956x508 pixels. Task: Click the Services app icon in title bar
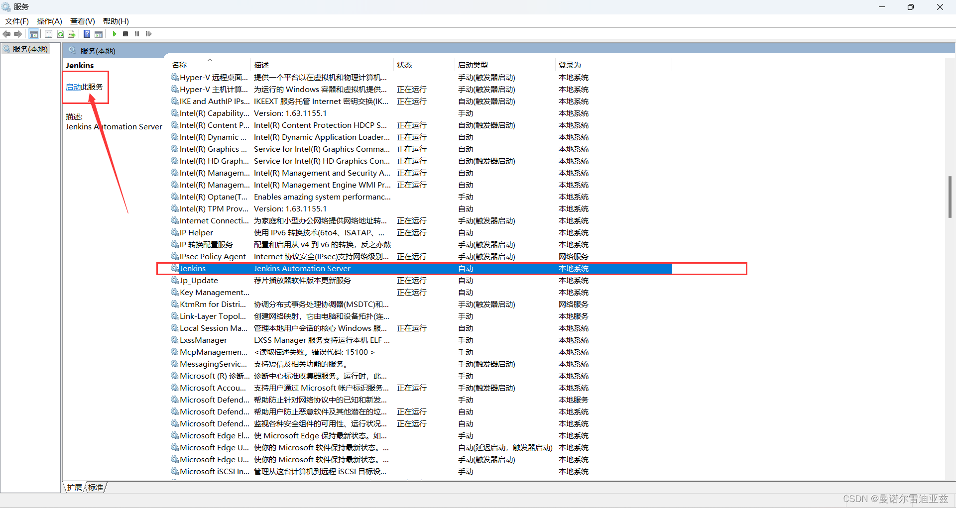[6, 6]
